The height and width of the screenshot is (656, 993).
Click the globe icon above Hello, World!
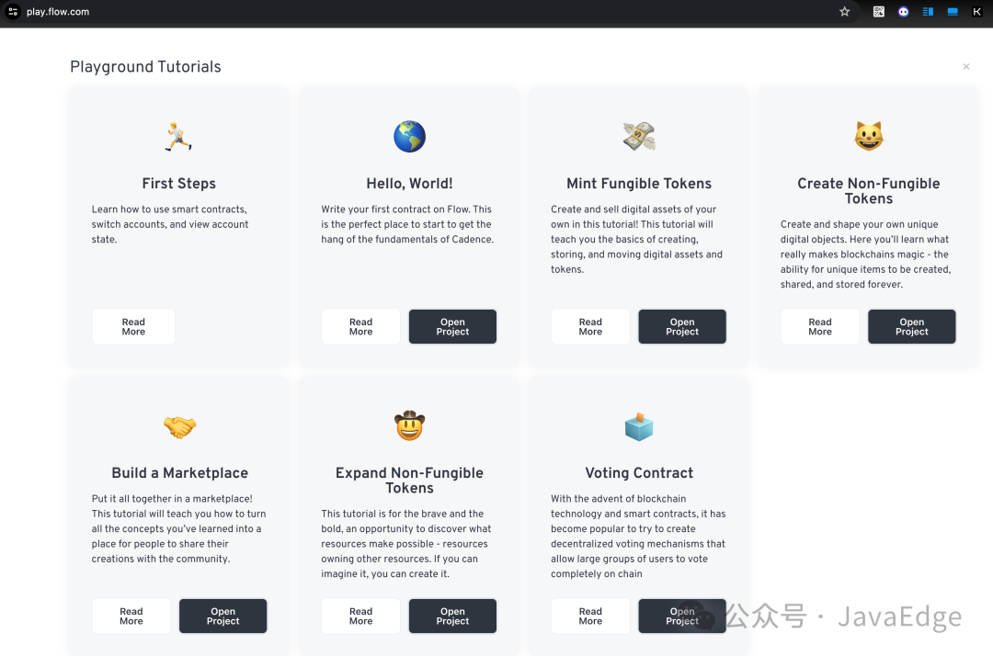pyautogui.click(x=409, y=137)
